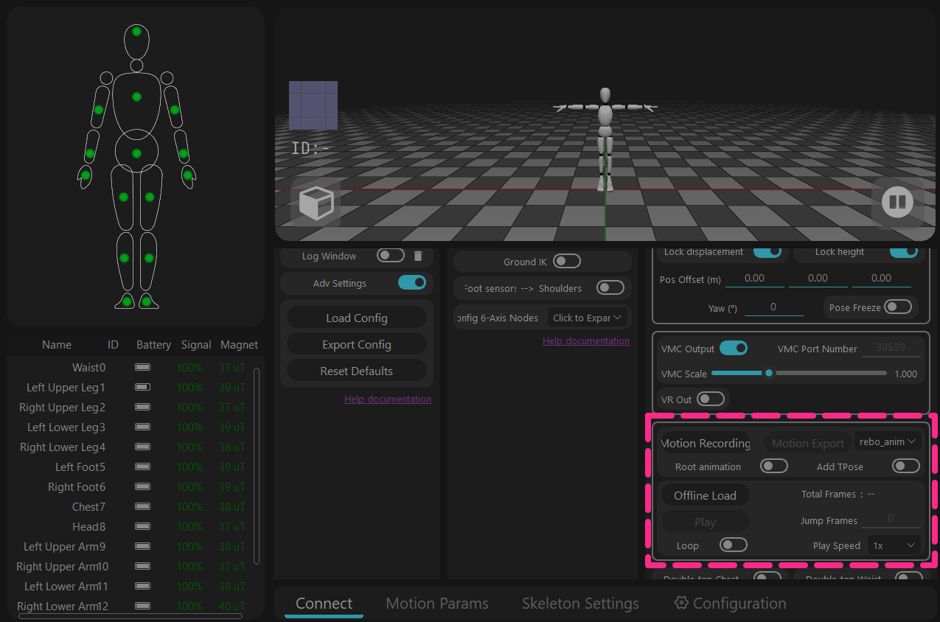Viewport: 940px width, 622px height.
Task: Enable the Ground IK switch
Action: coord(567,262)
